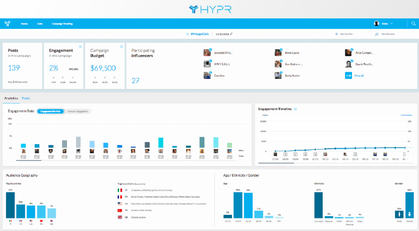Click the Likes axis label in timeline
Viewport: 419px width, 231px height.
(x=265, y=115)
